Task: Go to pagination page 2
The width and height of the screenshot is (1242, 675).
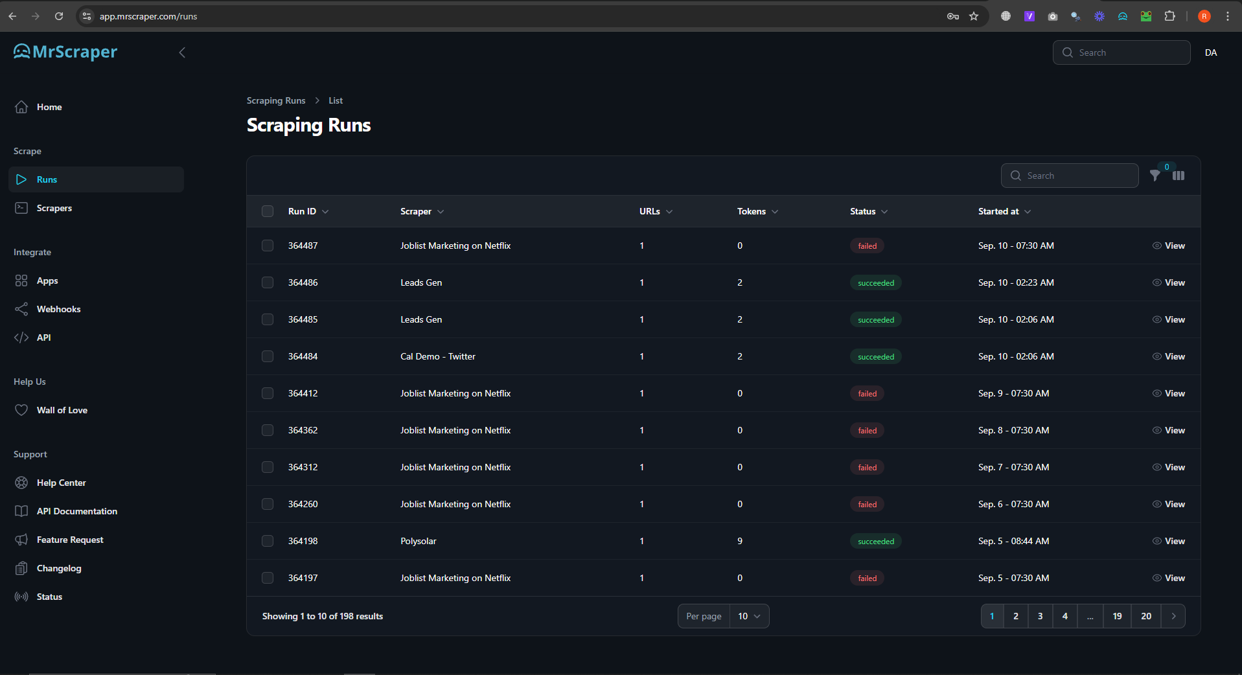Action: coord(1016,616)
